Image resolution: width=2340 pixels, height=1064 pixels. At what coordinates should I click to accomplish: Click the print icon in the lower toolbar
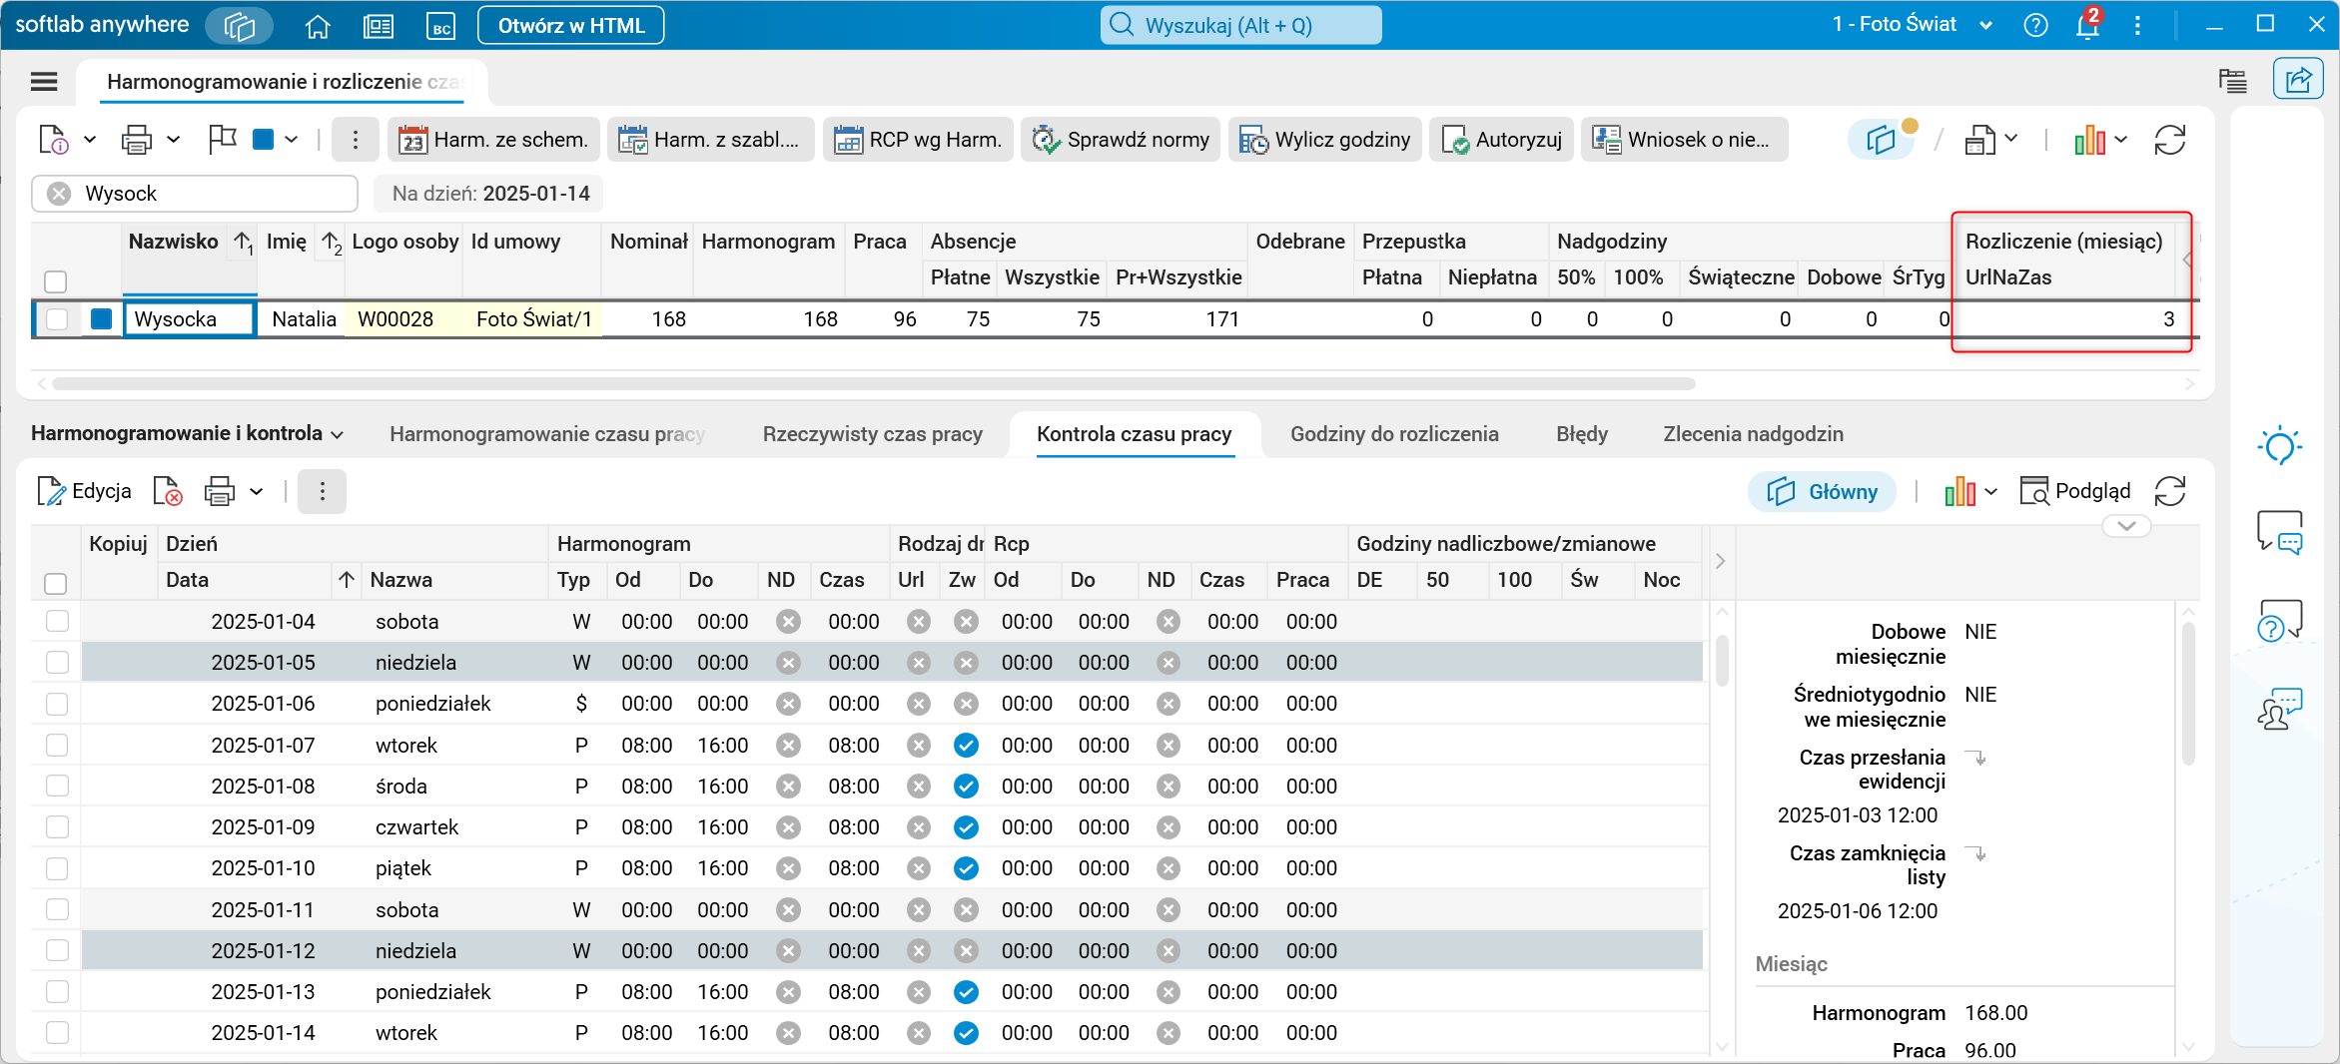(x=220, y=491)
